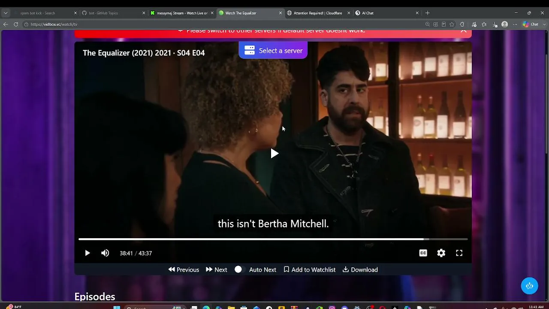Screen dimensions: 549x309
Task: Open the browser downloads icon
Action: pyautogui.click(x=495, y=24)
